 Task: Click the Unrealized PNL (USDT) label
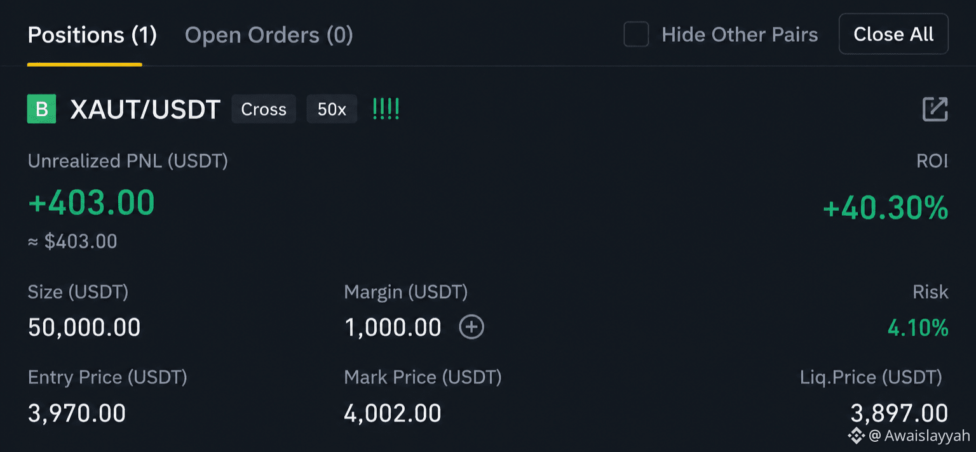point(128,161)
